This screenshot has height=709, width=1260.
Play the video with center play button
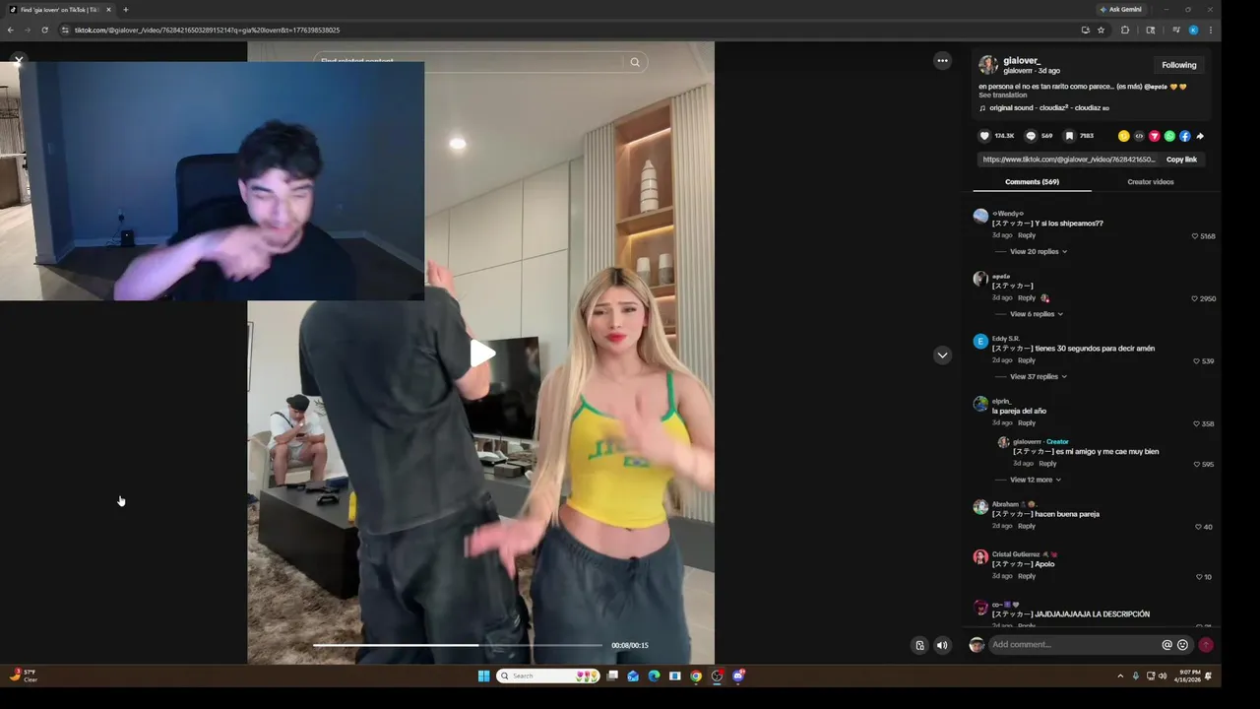[x=481, y=354]
